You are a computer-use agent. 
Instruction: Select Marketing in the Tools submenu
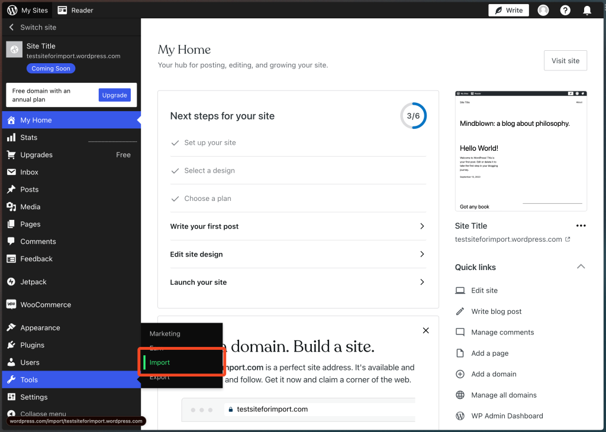(165, 334)
